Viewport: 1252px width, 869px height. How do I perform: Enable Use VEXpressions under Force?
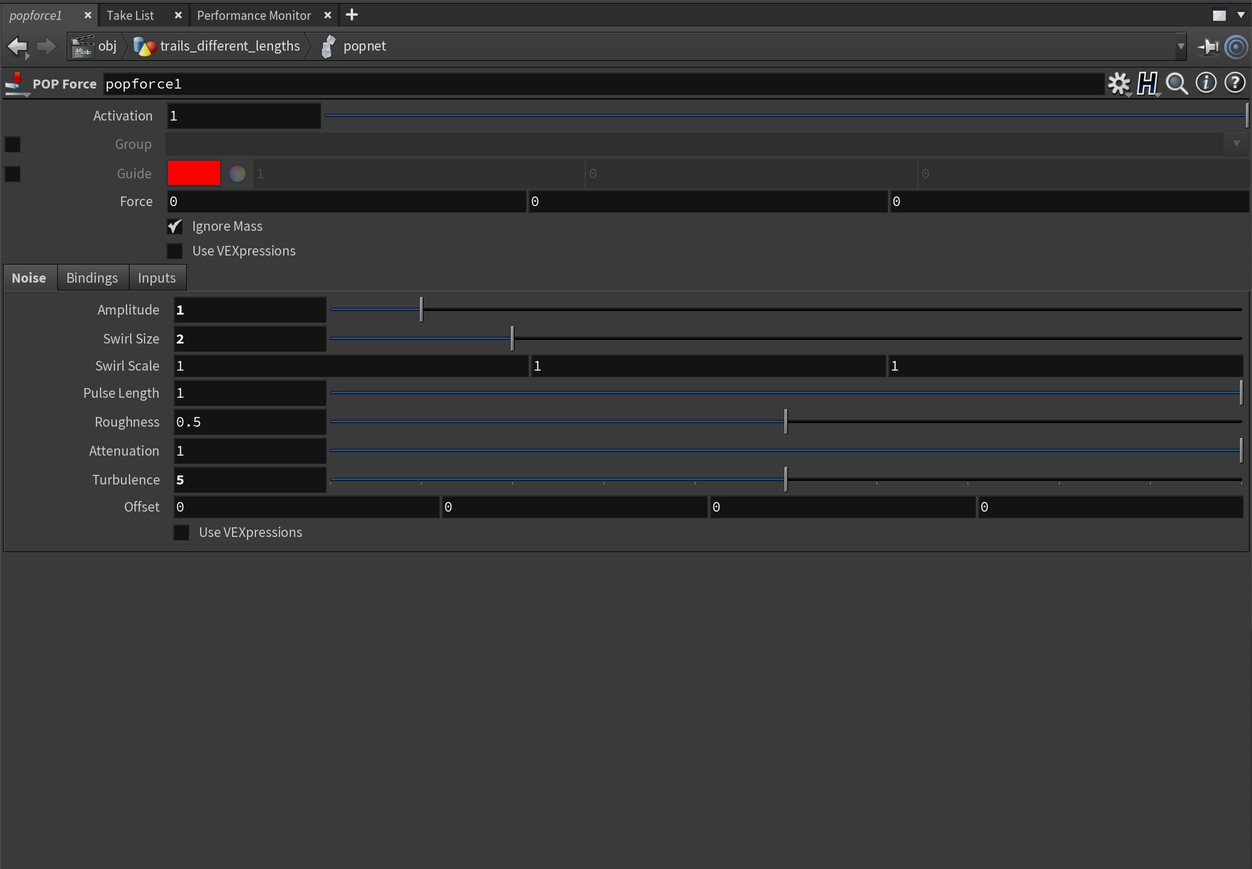point(175,251)
